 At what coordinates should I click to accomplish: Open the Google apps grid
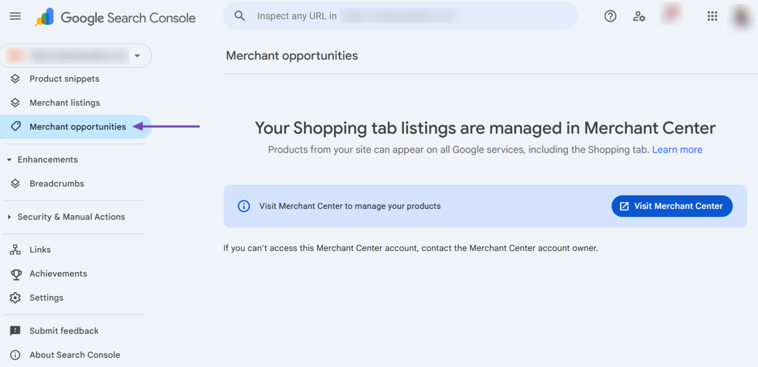712,16
